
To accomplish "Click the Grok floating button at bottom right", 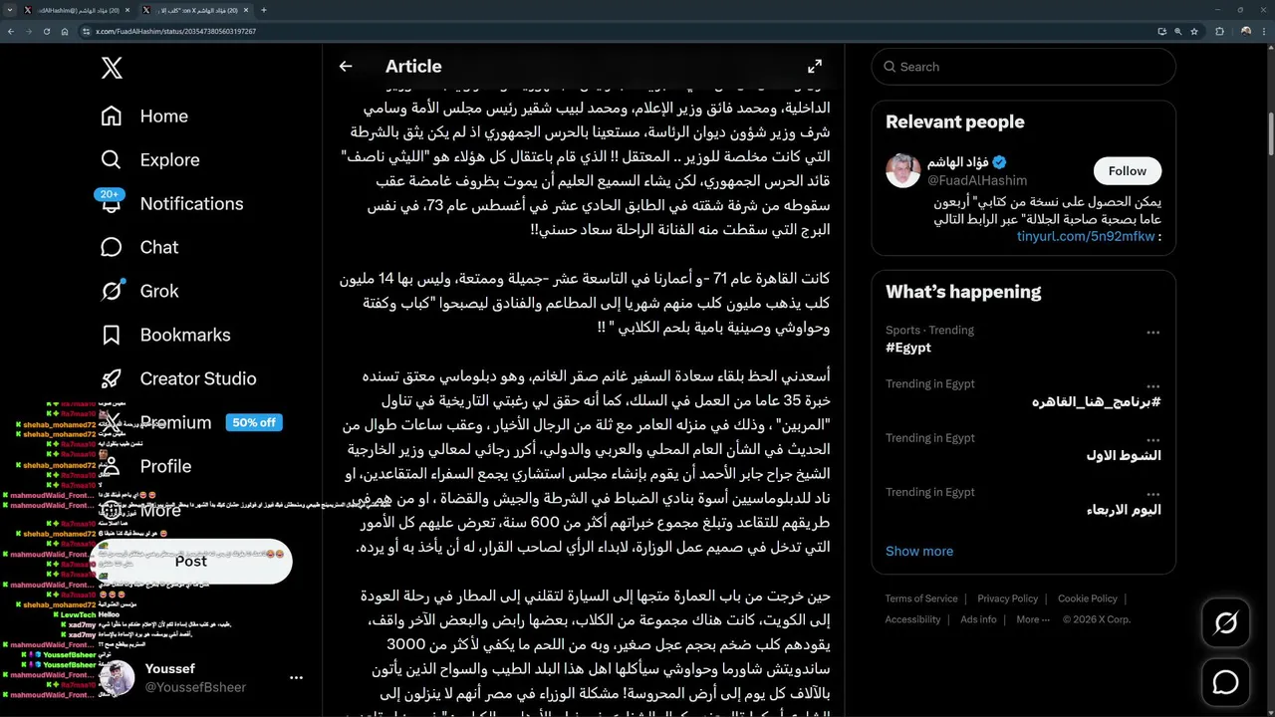I will [1225, 623].
